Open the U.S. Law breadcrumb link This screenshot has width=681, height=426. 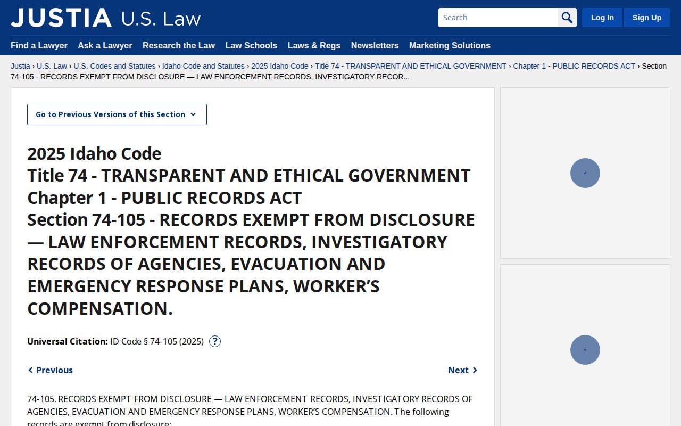(52, 66)
